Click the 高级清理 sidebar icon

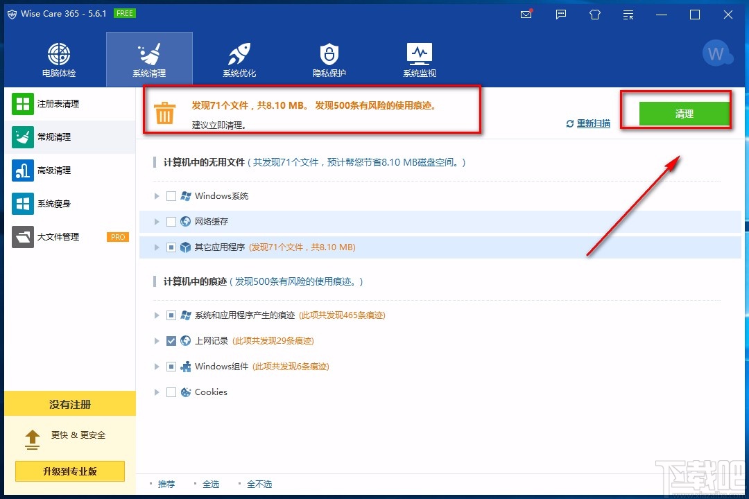pyautogui.click(x=22, y=170)
